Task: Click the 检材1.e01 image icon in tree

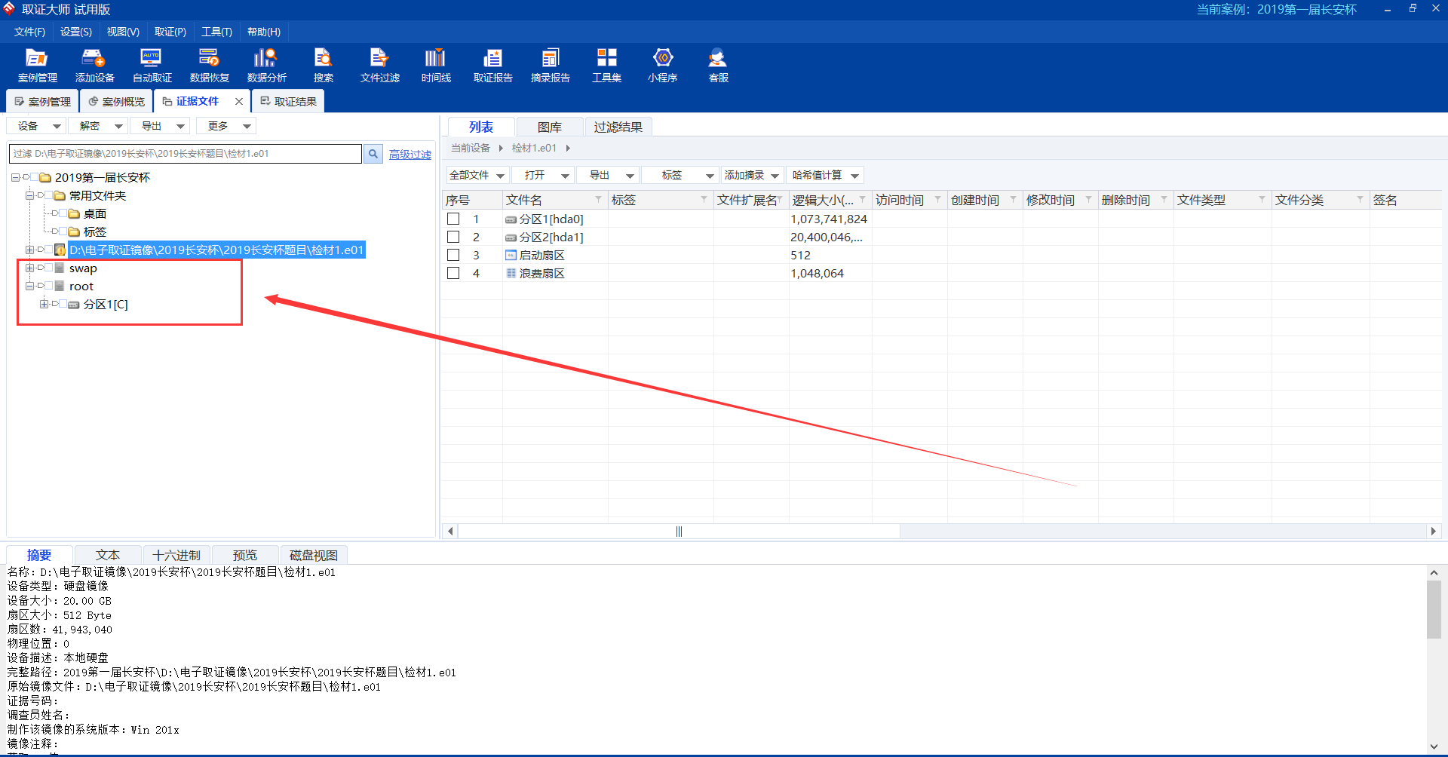Action: [60, 250]
